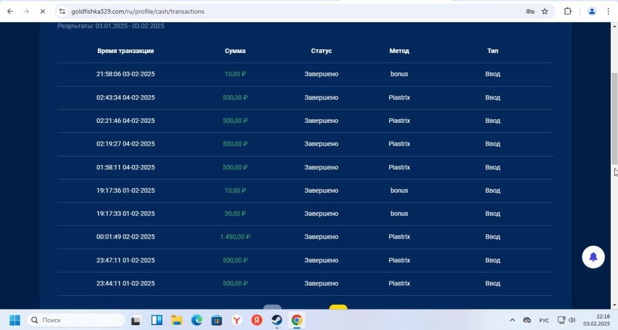View site information icon in address bar

click(x=62, y=11)
